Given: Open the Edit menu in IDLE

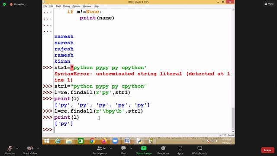Looking at the screenshot, I should click(x=51, y=6).
